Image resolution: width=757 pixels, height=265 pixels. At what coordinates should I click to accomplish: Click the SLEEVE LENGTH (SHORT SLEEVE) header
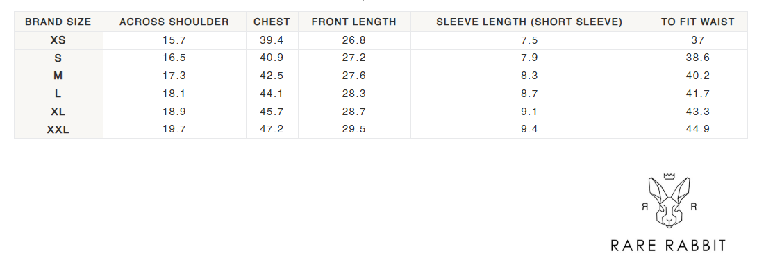point(529,22)
